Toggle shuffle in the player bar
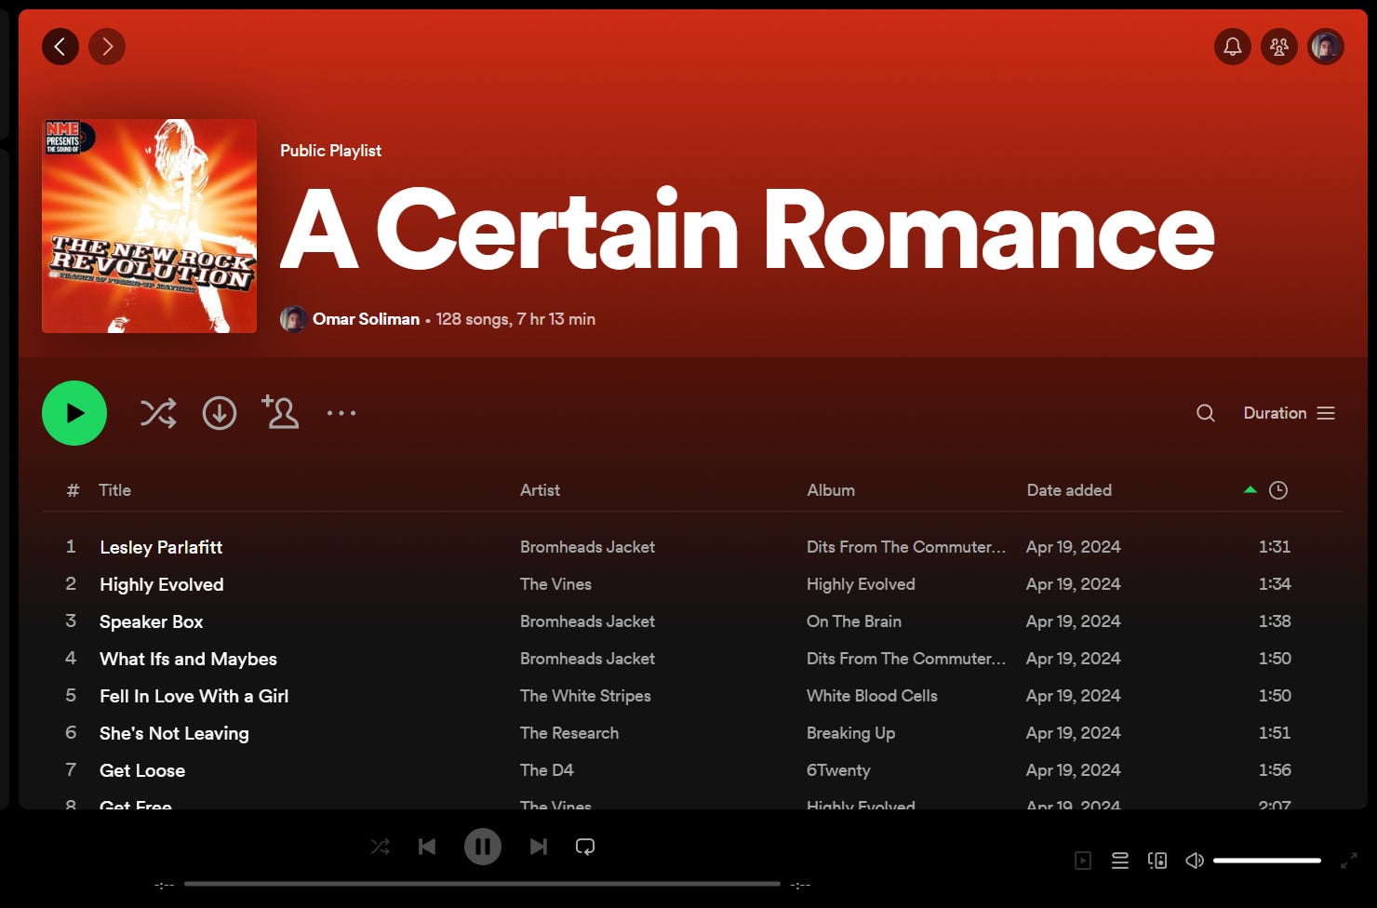1377x908 pixels. point(381,847)
